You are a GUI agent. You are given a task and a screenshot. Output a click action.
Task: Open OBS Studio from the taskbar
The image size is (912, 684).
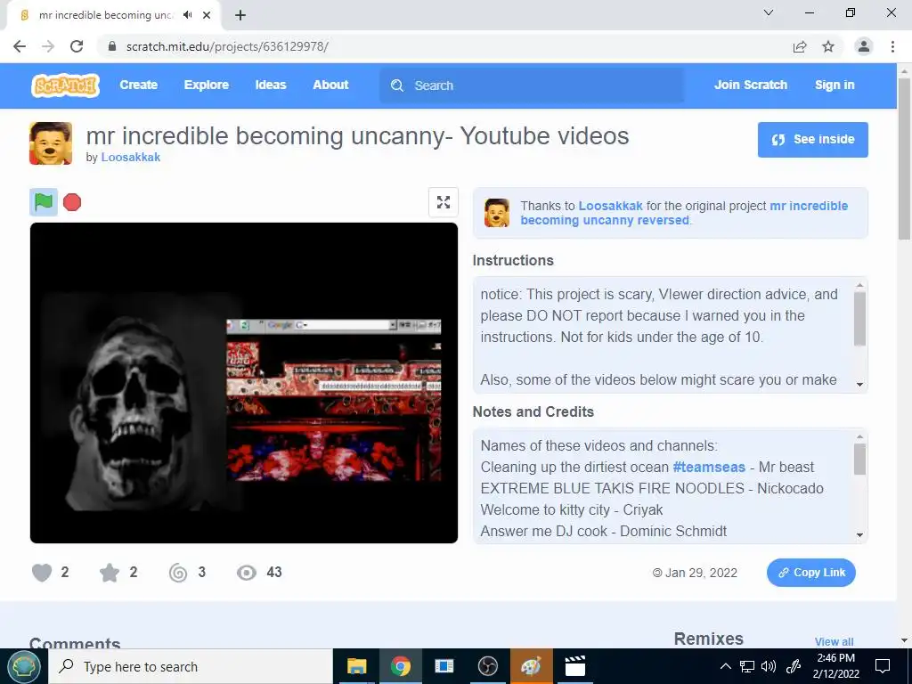[487, 666]
